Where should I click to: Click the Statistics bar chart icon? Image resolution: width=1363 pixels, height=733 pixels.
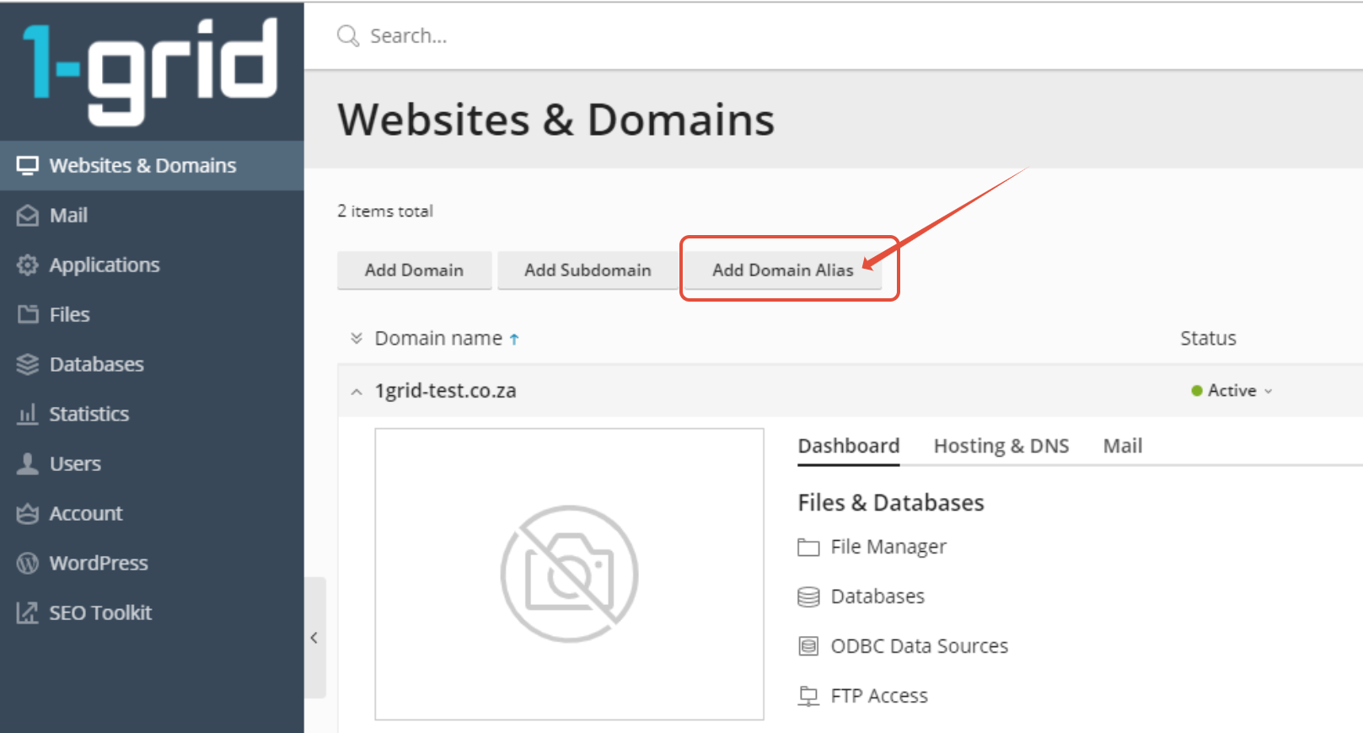point(28,414)
